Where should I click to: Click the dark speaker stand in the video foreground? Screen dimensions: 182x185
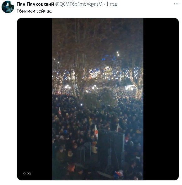pos(111,148)
